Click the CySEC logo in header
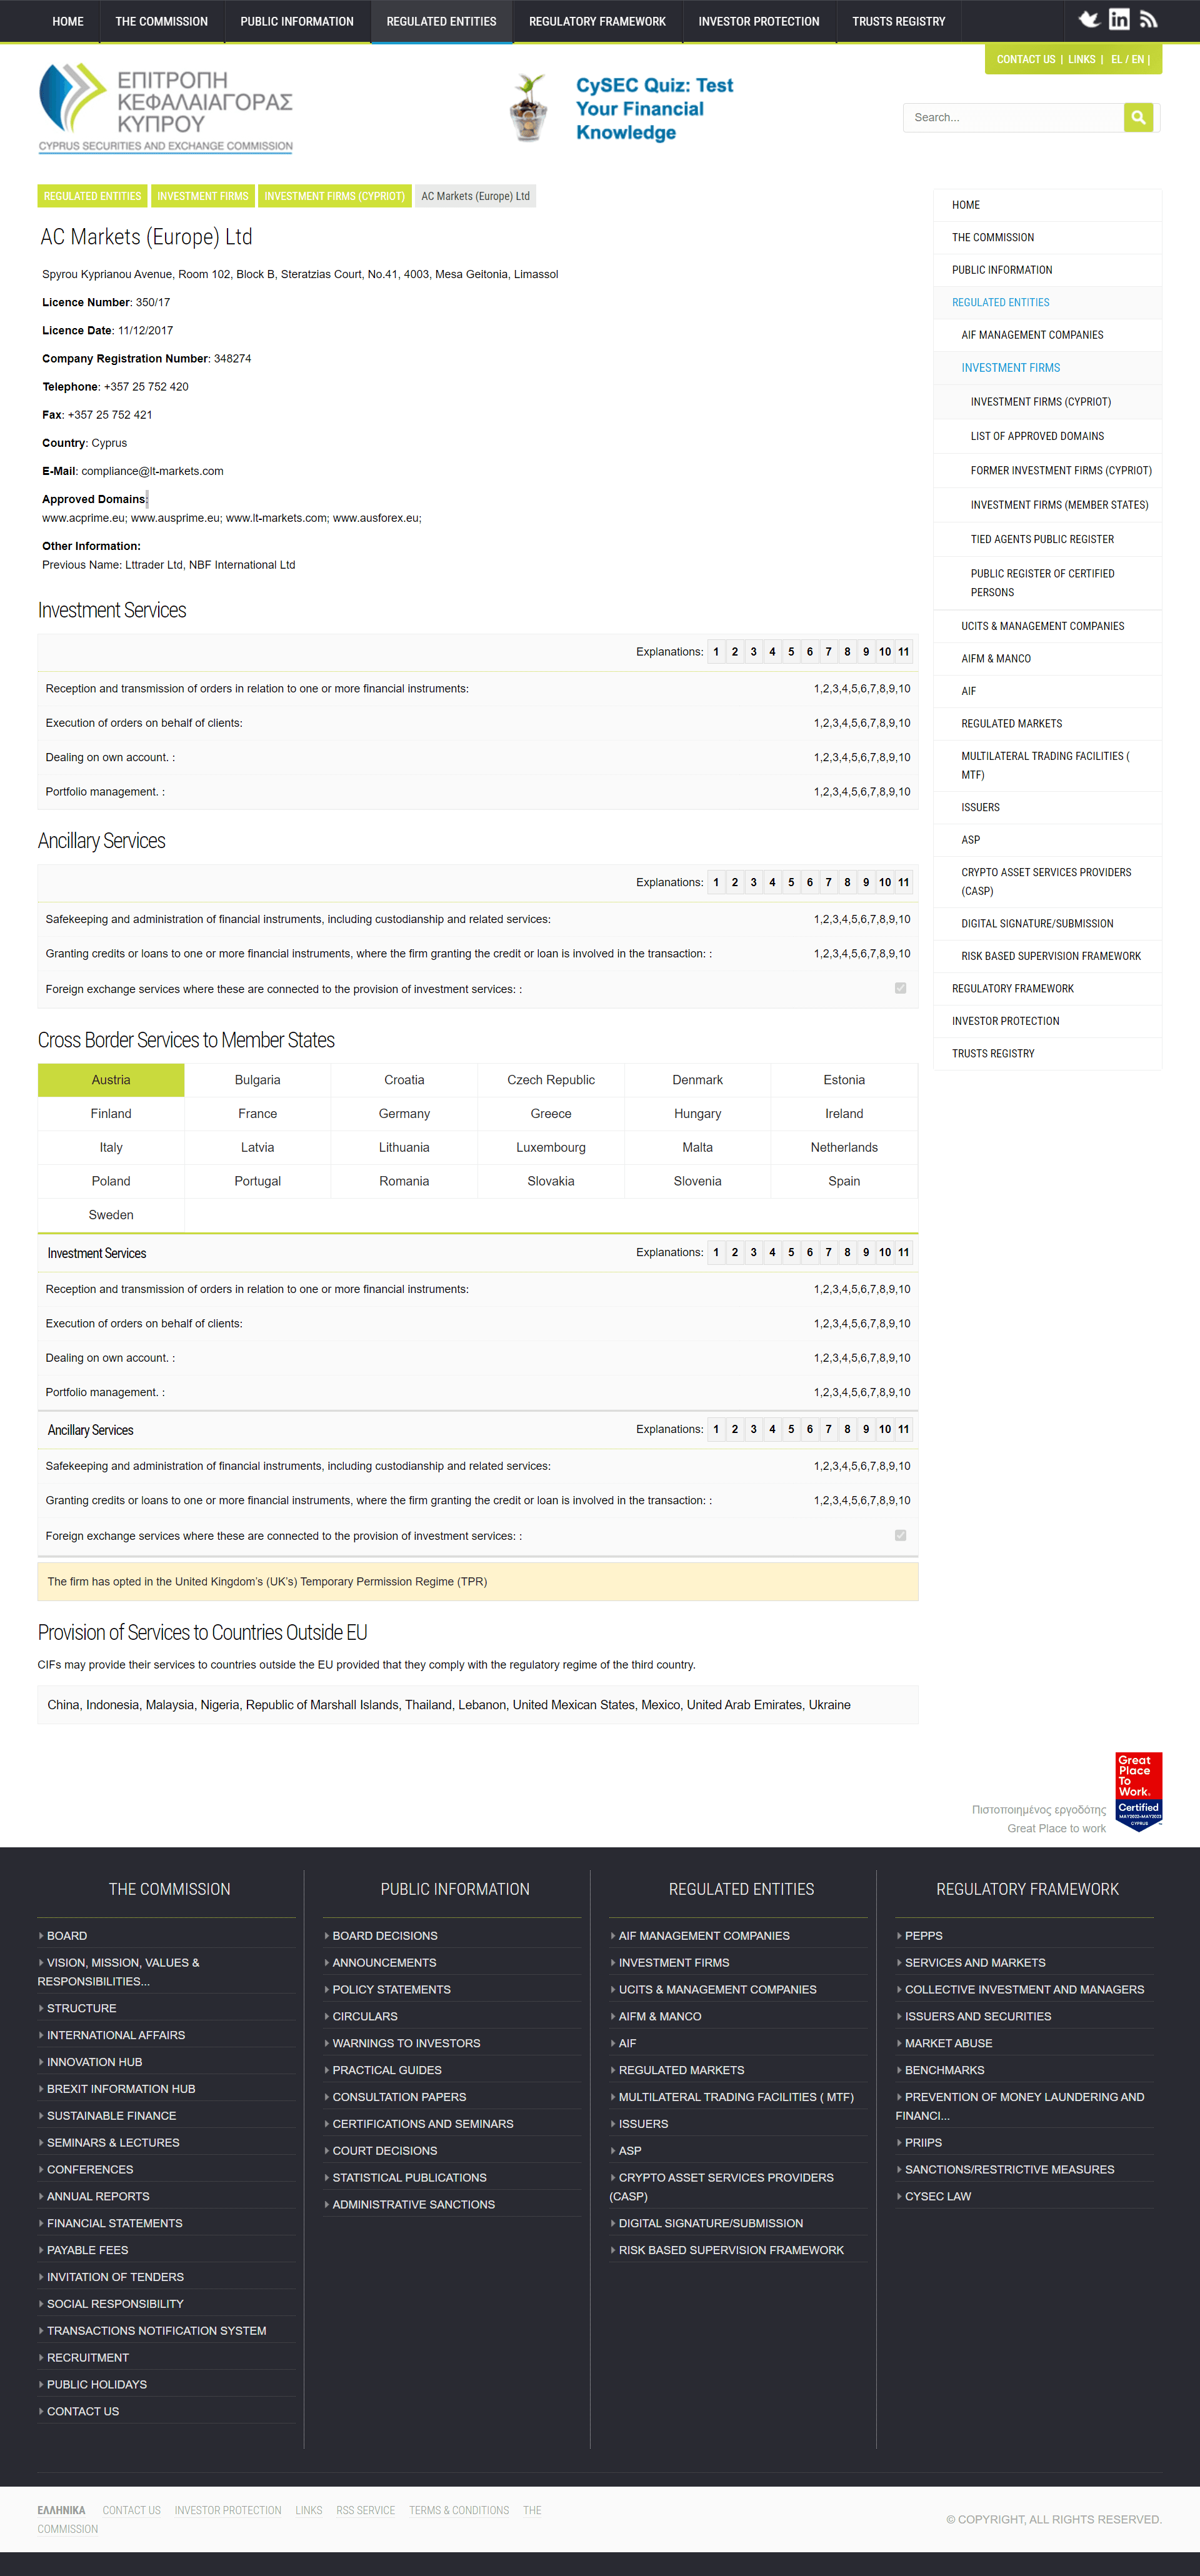The width and height of the screenshot is (1200, 2576). click(x=166, y=108)
